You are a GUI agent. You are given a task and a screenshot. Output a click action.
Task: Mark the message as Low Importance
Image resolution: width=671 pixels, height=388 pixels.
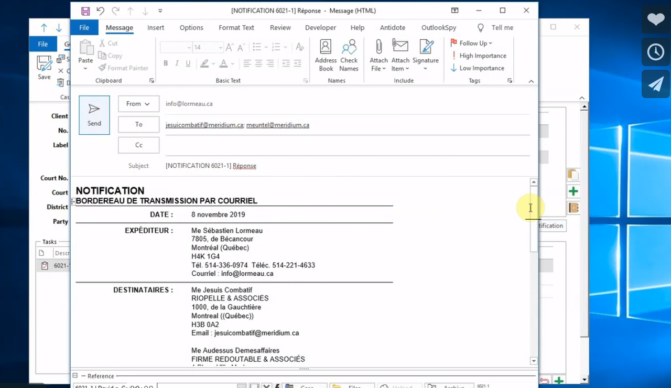(x=477, y=68)
